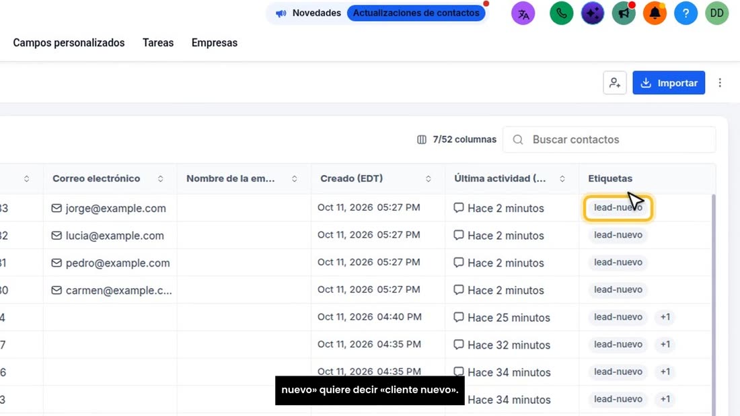740x416 pixels.
Task: Expand +1 tags on Hace 32 minutos row
Action: 665,344
